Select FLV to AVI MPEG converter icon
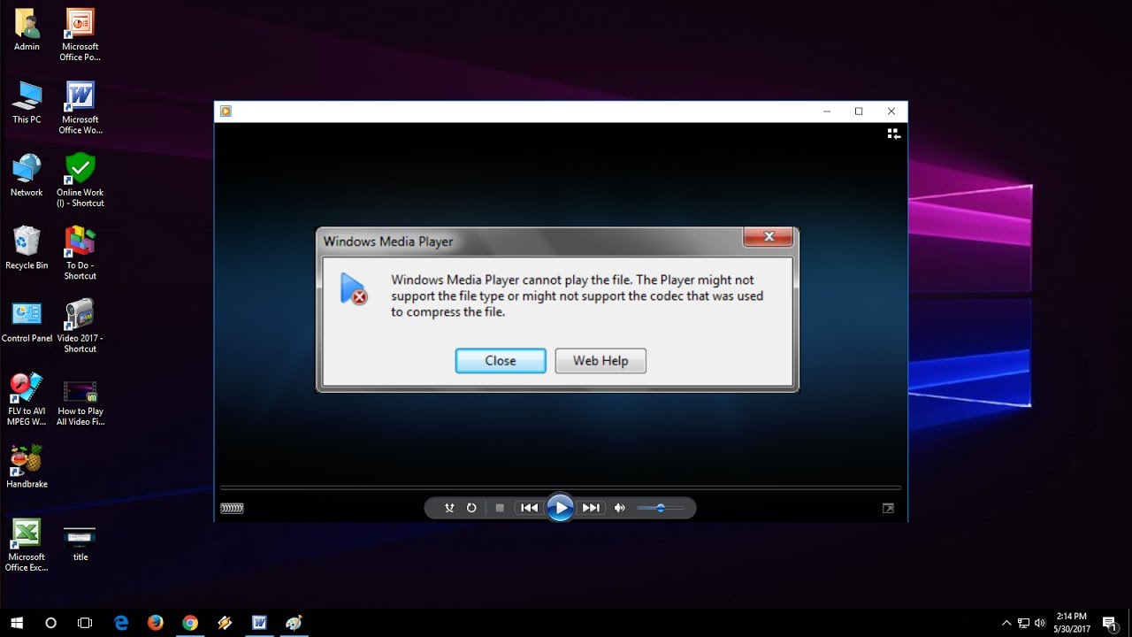Viewport: 1132px width, 637px height. pyautogui.click(x=27, y=399)
